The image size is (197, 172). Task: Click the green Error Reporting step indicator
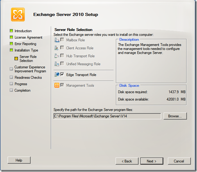(11, 43)
